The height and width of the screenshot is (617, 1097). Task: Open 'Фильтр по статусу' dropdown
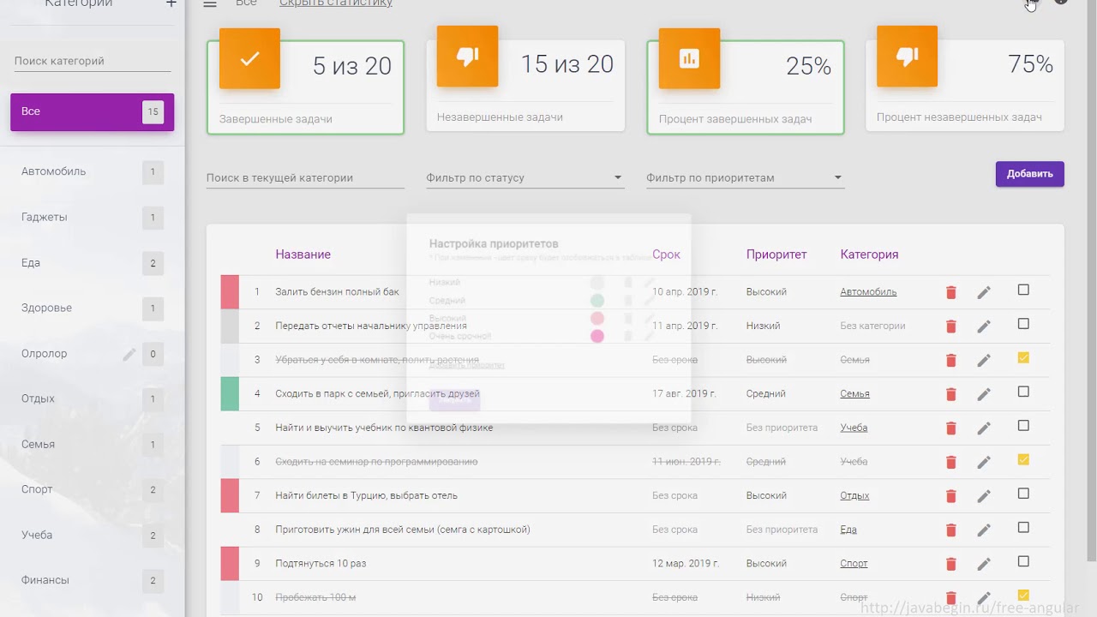tap(525, 177)
